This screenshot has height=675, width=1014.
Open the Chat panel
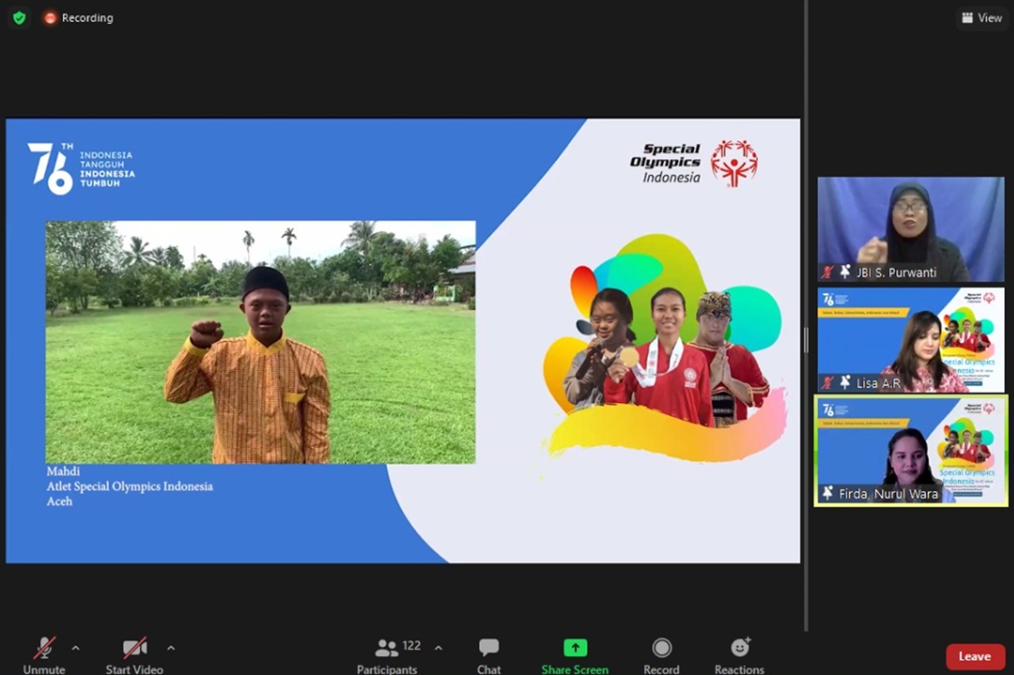tap(489, 656)
